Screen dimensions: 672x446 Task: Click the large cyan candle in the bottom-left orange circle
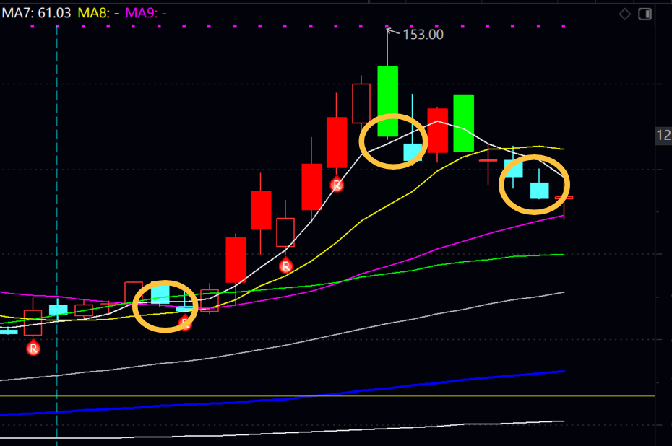click(x=160, y=294)
